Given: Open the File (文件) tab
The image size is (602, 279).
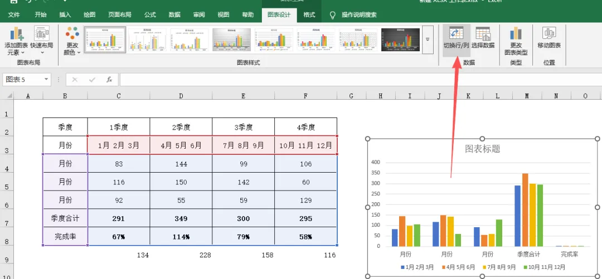Looking at the screenshot, I should point(14,15).
